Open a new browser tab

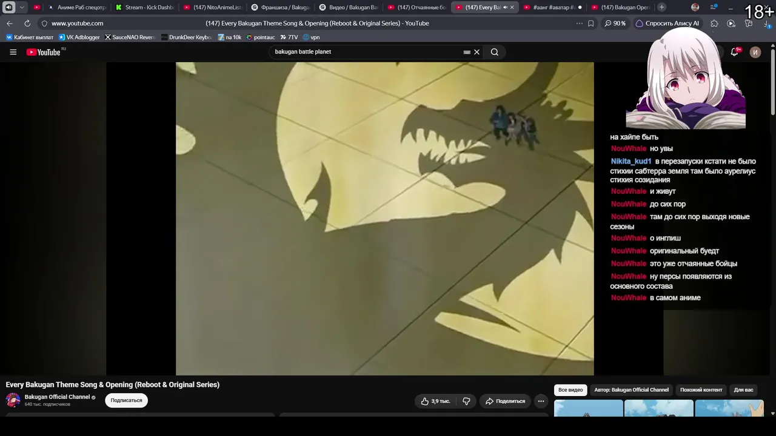662,7
